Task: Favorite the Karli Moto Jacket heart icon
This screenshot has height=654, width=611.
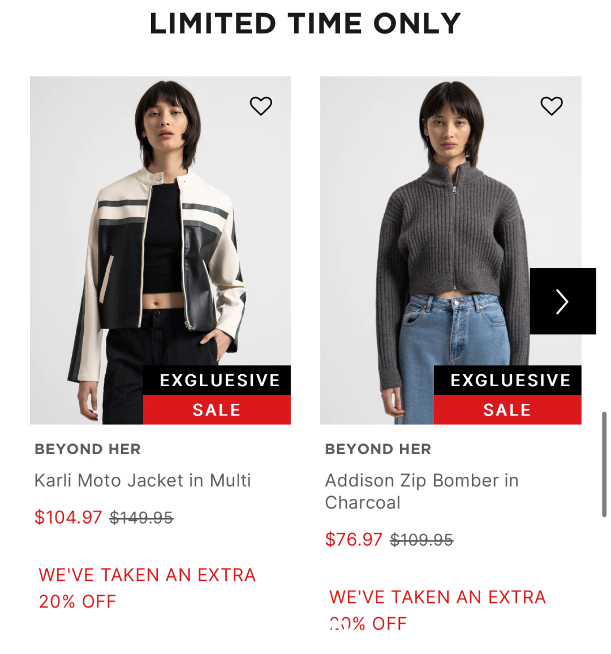Action: (x=261, y=106)
